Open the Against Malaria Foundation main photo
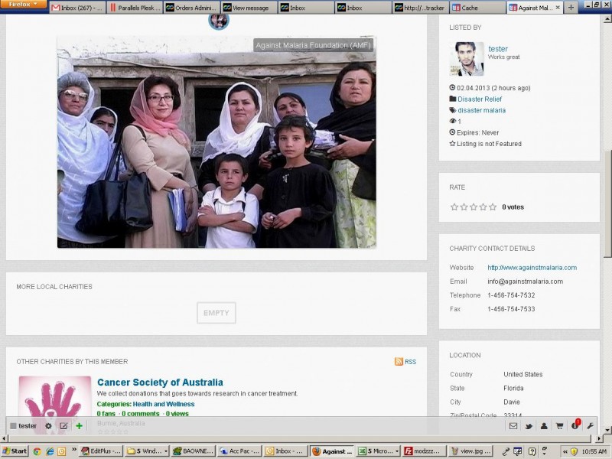This screenshot has width=612, height=459. point(216,142)
